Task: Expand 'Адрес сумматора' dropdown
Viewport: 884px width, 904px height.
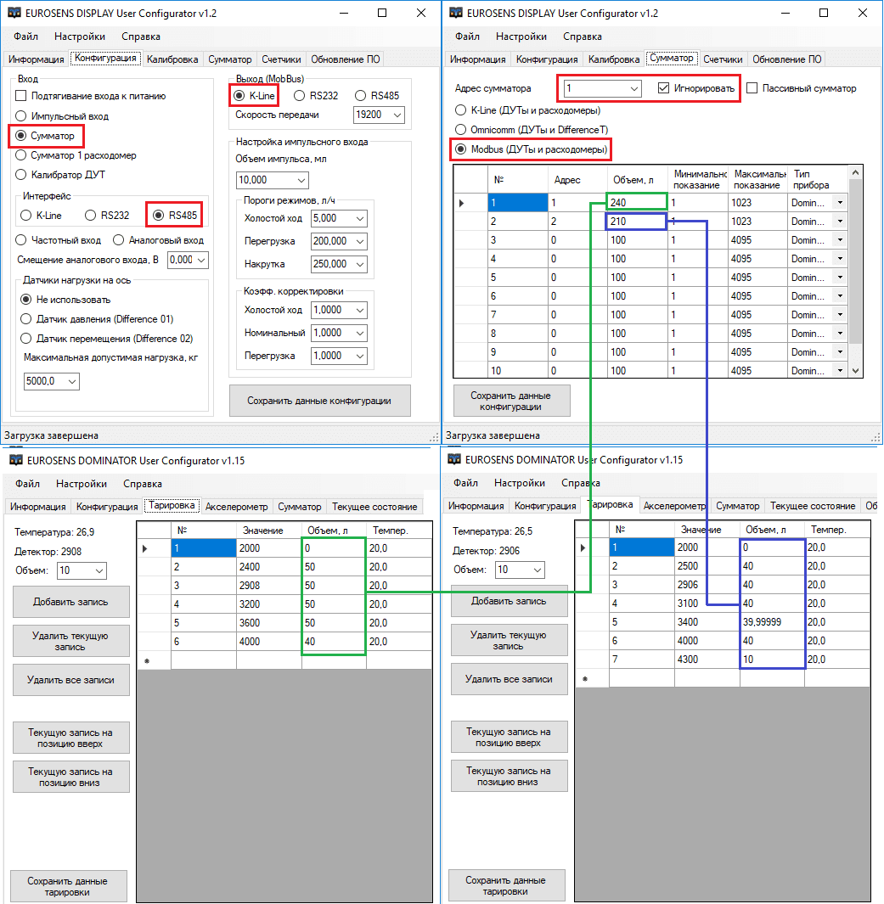Action: point(634,89)
